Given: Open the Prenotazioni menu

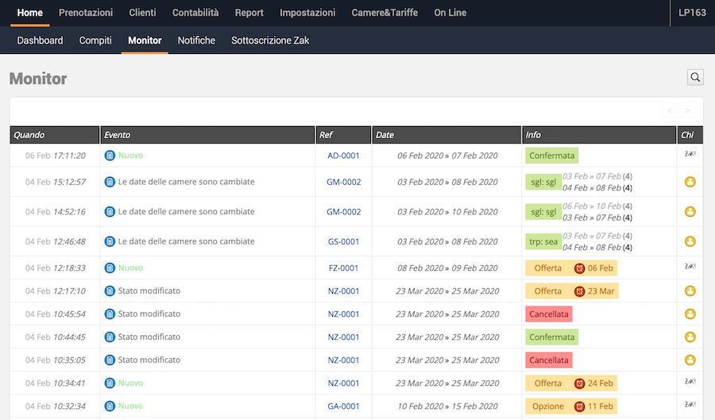Looking at the screenshot, I should [x=86, y=13].
